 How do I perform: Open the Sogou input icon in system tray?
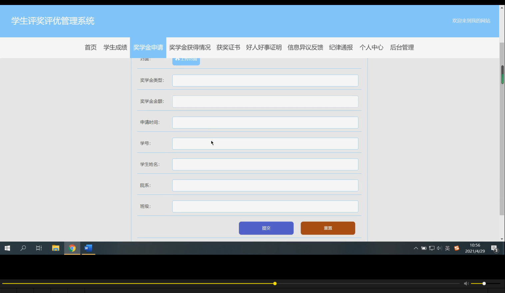pyautogui.click(x=456, y=248)
